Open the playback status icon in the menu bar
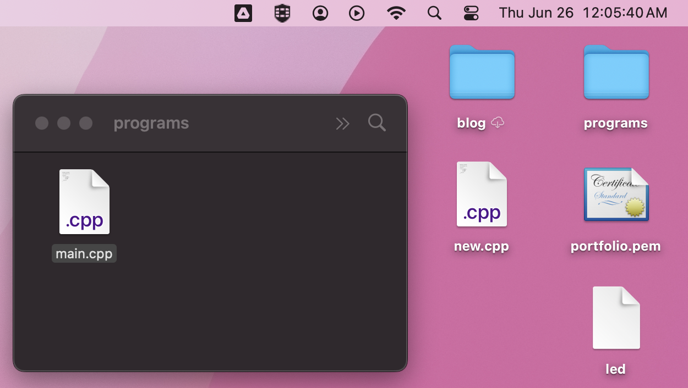 pyautogui.click(x=357, y=13)
